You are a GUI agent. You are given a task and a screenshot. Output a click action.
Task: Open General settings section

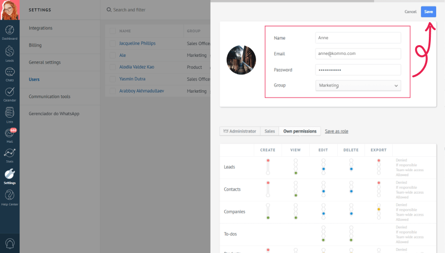pyautogui.click(x=45, y=62)
